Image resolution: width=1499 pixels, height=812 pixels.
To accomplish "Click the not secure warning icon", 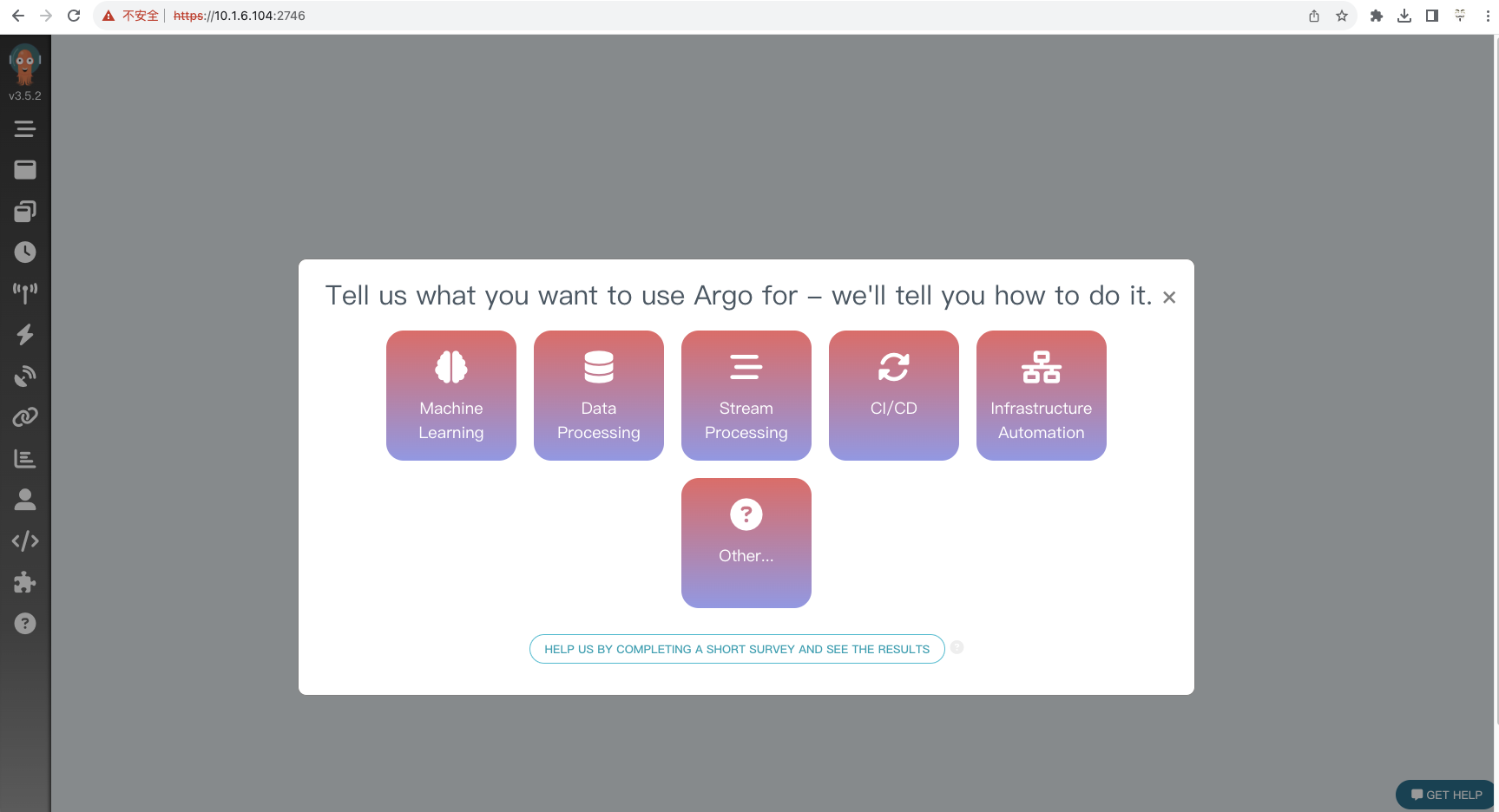I will pyautogui.click(x=108, y=16).
